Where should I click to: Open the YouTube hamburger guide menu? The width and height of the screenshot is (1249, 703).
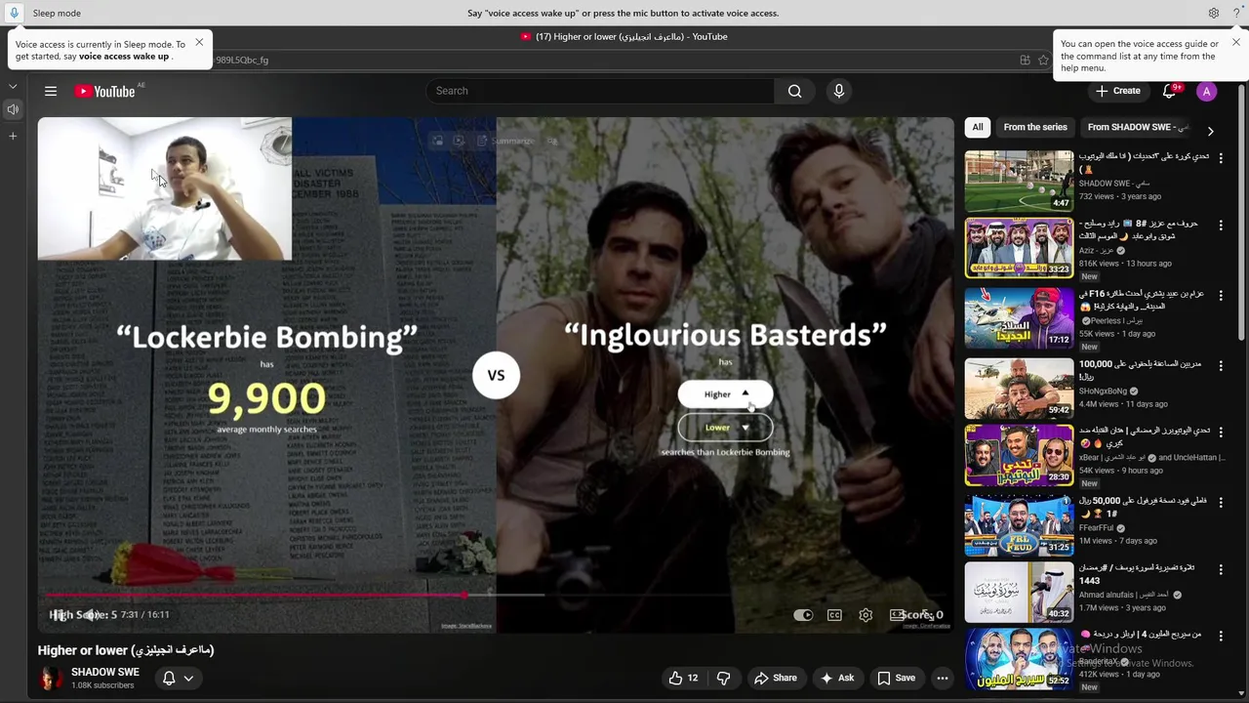click(x=51, y=91)
